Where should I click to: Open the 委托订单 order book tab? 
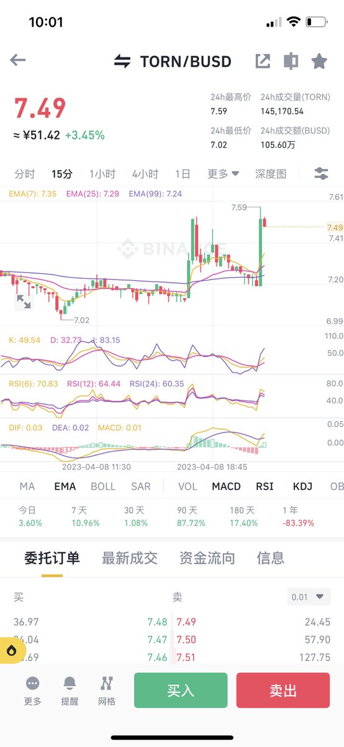pos(52,558)
